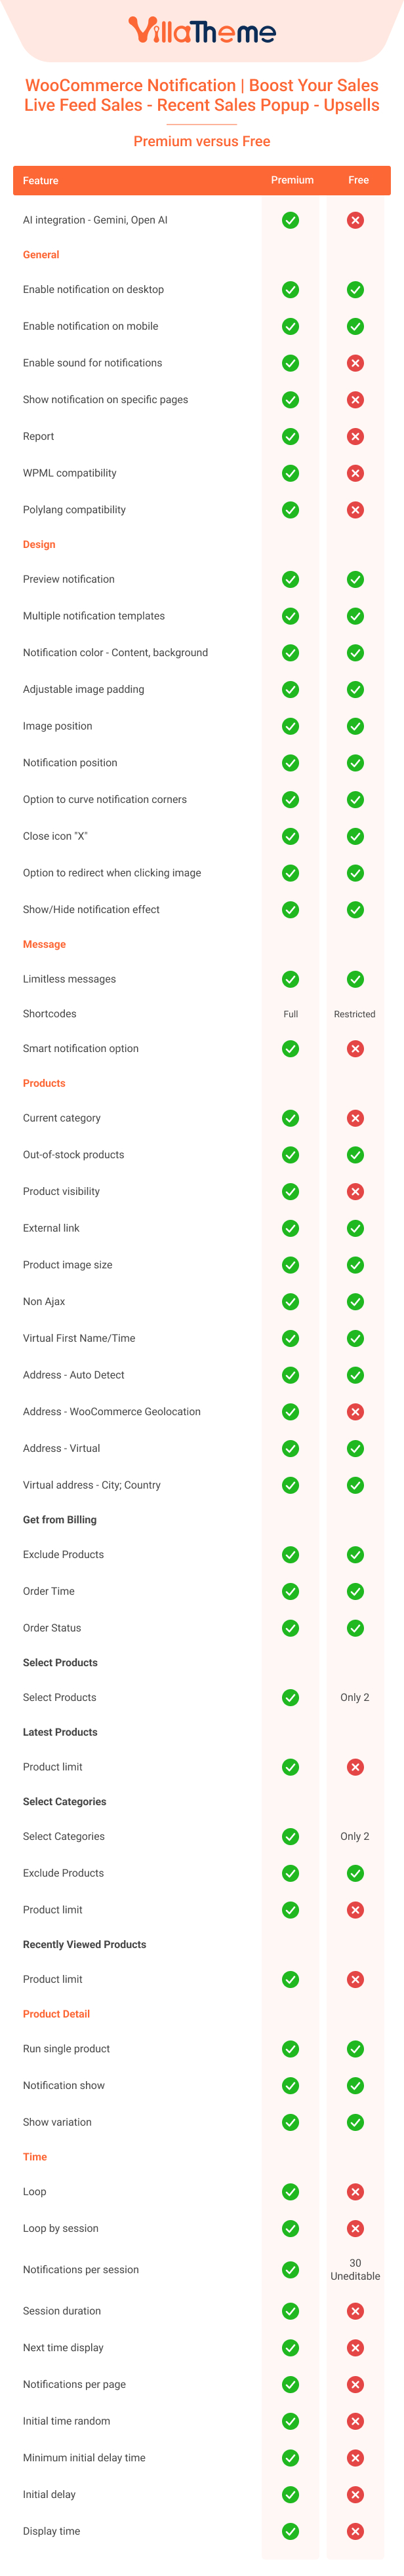Click the Premium column header
This screenshot has height=2576, width=404.
[x=292, y=180]
